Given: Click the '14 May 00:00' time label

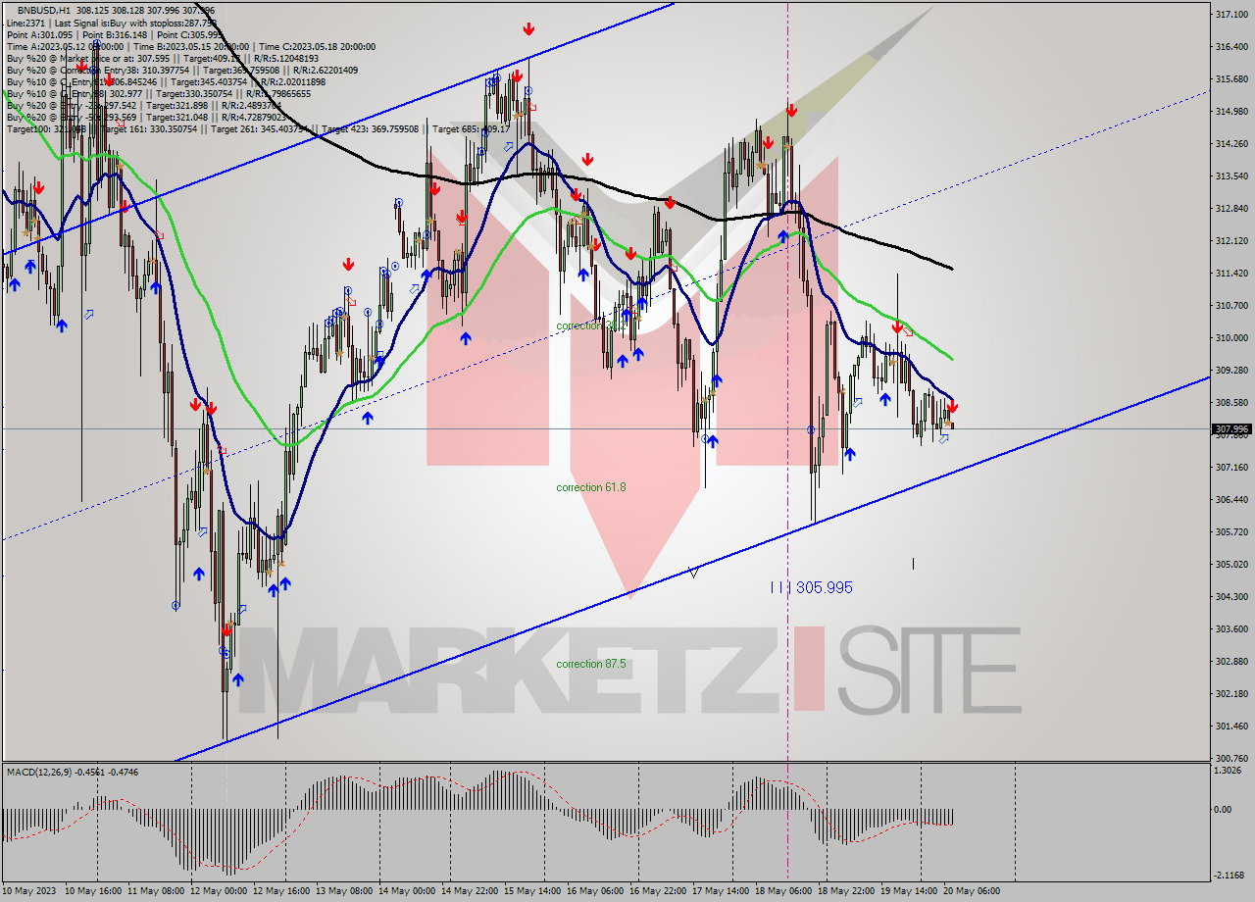Looking at the screenshot, I should coord(406,891).
